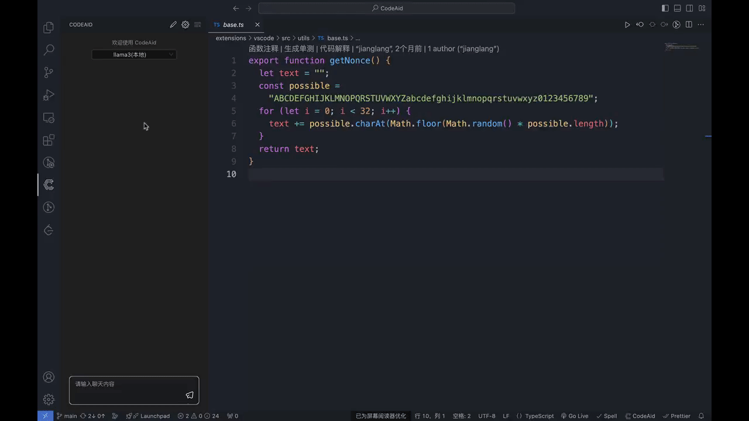Synchronize changes 2↓ 0↑ in status bar
The width and height of the screenshot is (749, 421).
(x=92, y=416)
